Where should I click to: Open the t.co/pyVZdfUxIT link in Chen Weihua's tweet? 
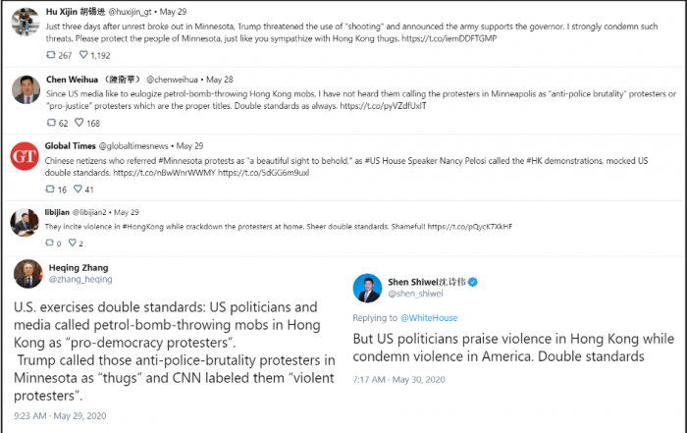(383, 106)
